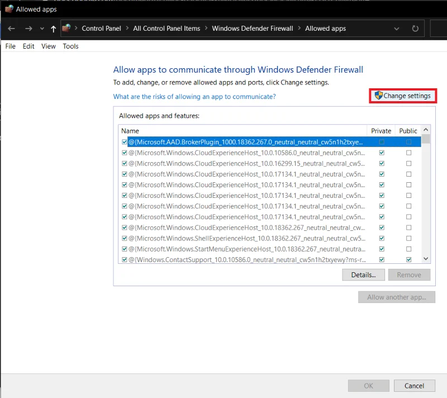This screenshot has height=398, width=447.
Task: Click the Public column header
Action: coord(408,131)
